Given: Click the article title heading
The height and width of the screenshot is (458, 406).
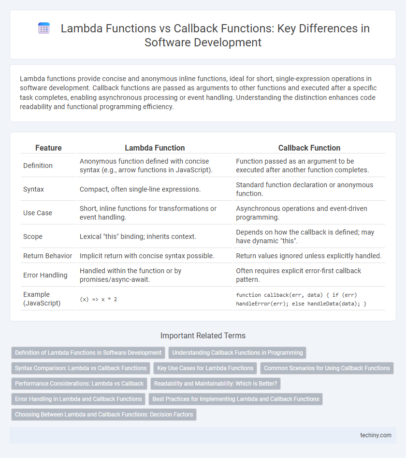Looking at the screenshot, I should [x=215, y=35].
